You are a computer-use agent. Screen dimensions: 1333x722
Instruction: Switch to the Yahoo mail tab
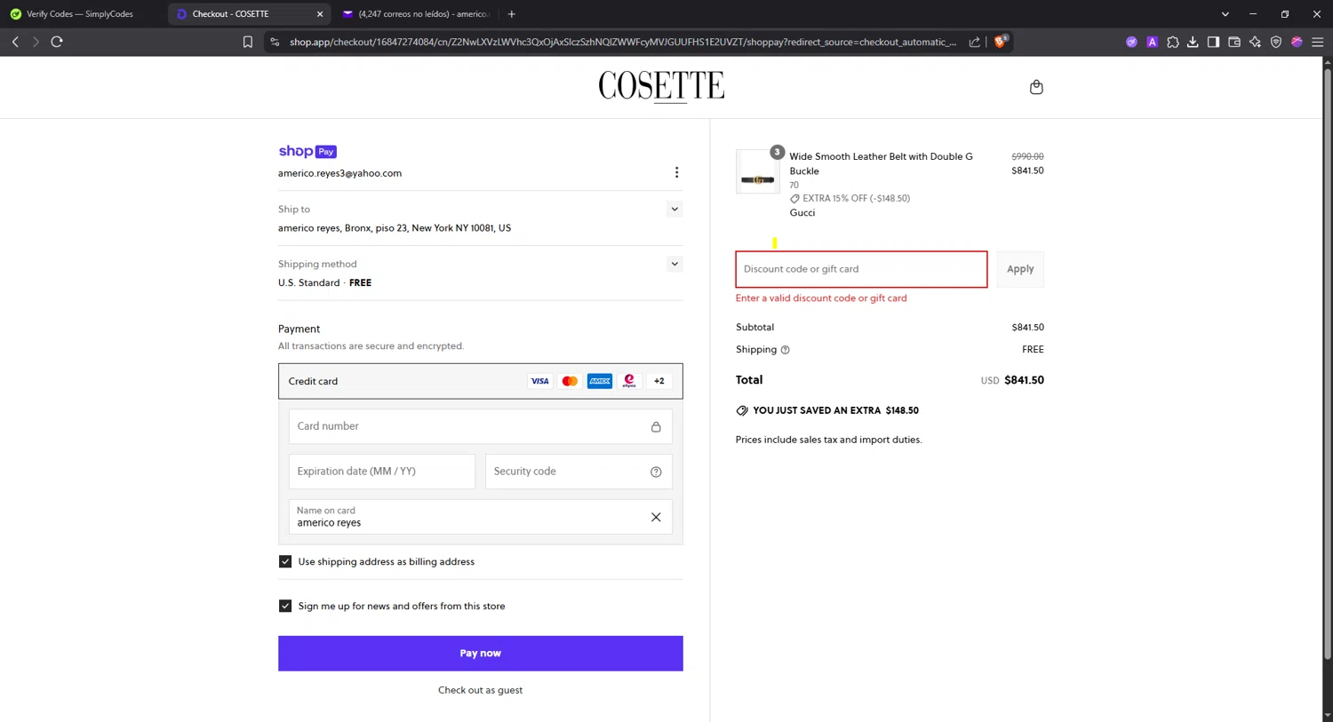tap(416, 14)
